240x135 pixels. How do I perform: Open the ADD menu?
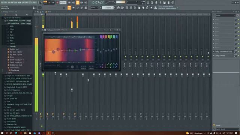coord(9,3)
